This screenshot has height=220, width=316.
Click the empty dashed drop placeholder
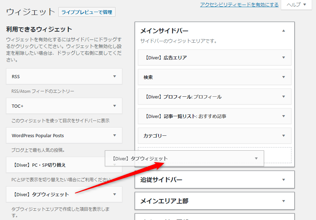click(277, 155)
